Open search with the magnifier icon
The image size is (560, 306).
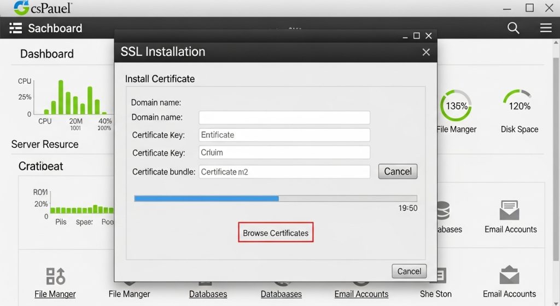[513, 28]
